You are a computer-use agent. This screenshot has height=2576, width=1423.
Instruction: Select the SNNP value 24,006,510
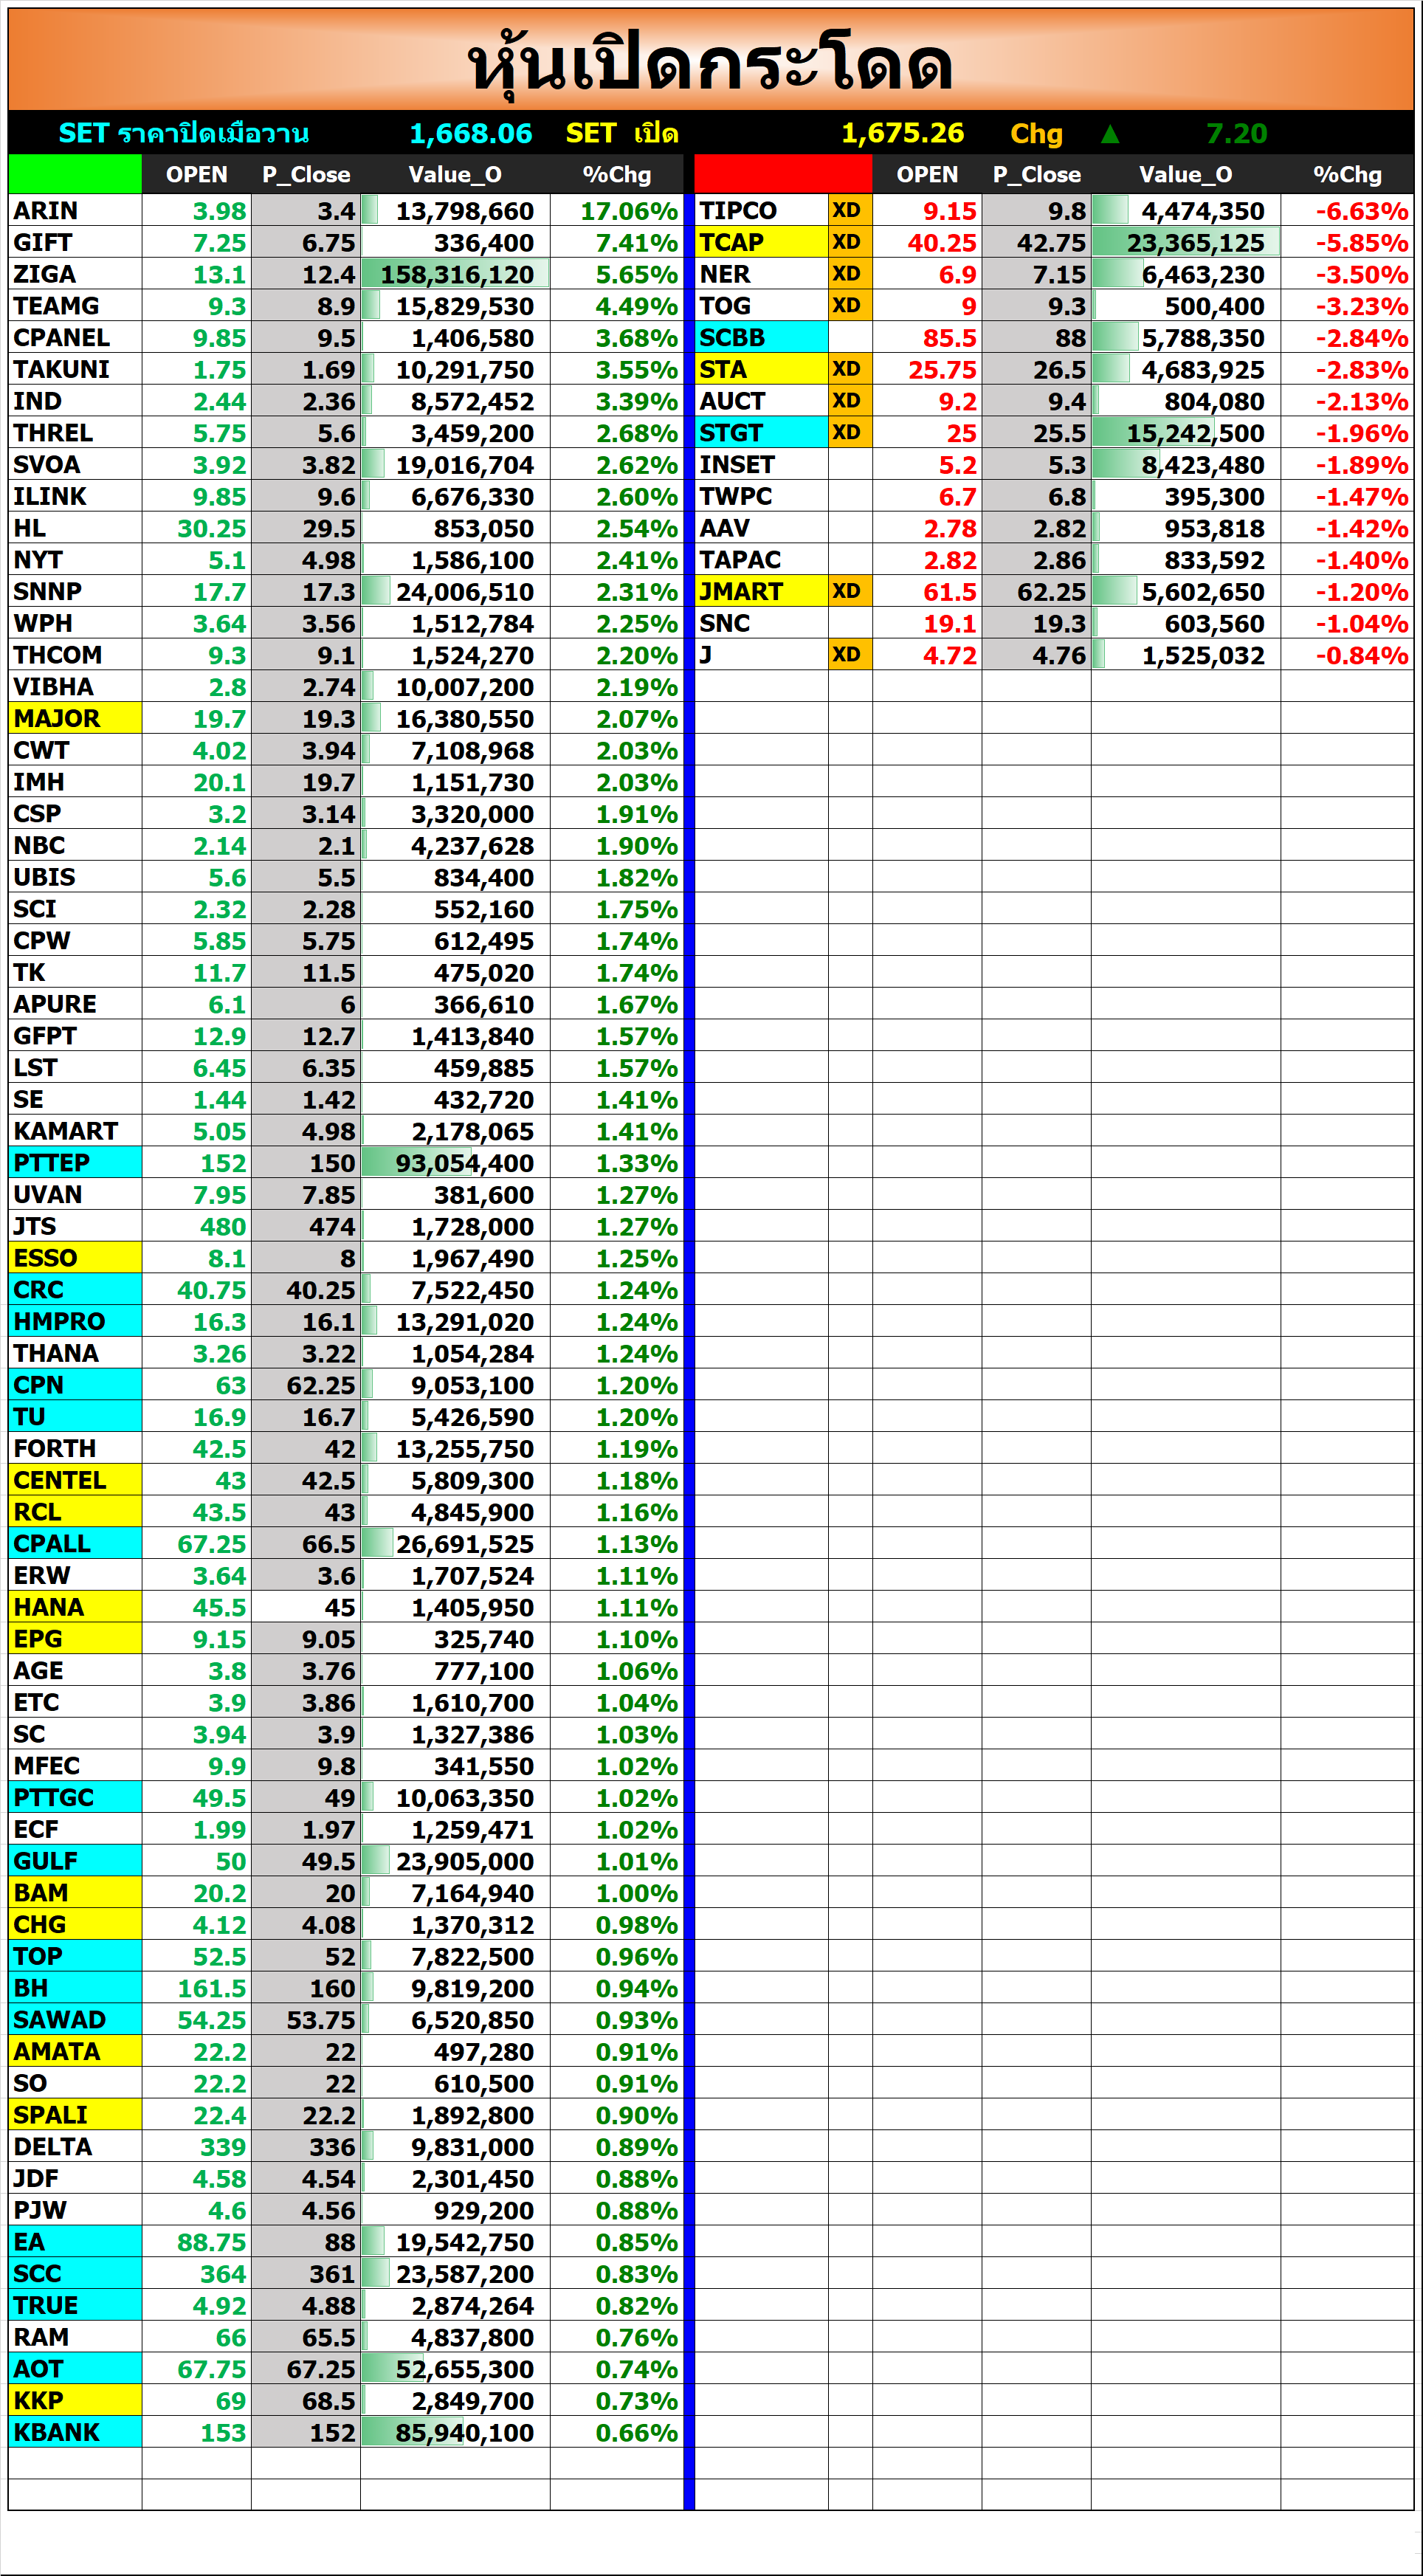(455, 591)
